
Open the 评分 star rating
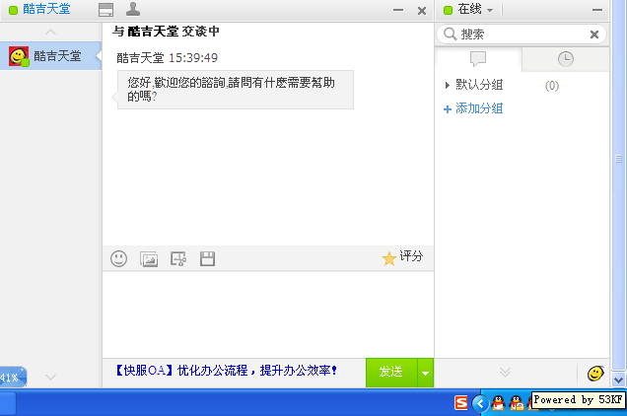click(402, 257)
